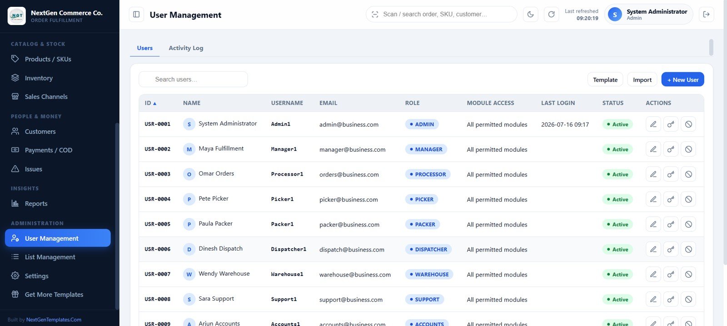Viewport: 727px width, 326px height.
Task: Reset password for System Administrator key icon
Action: tap(671, 124)
